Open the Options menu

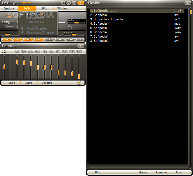(9, 9)
